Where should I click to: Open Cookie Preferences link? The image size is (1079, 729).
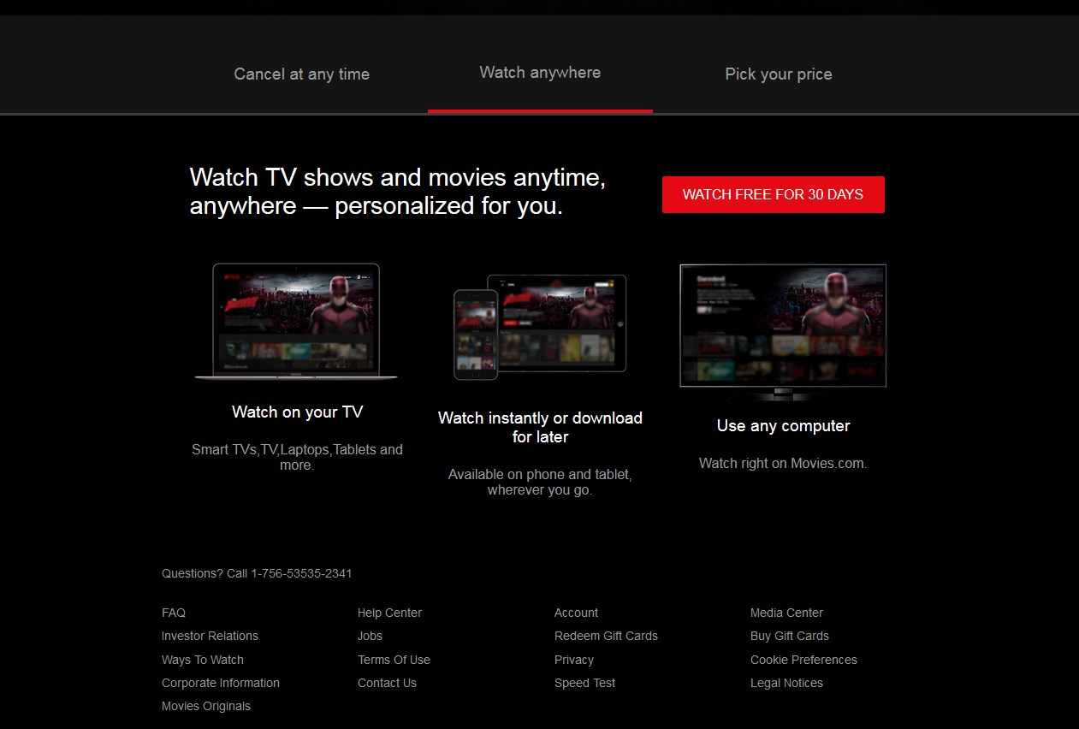(803, 660)
